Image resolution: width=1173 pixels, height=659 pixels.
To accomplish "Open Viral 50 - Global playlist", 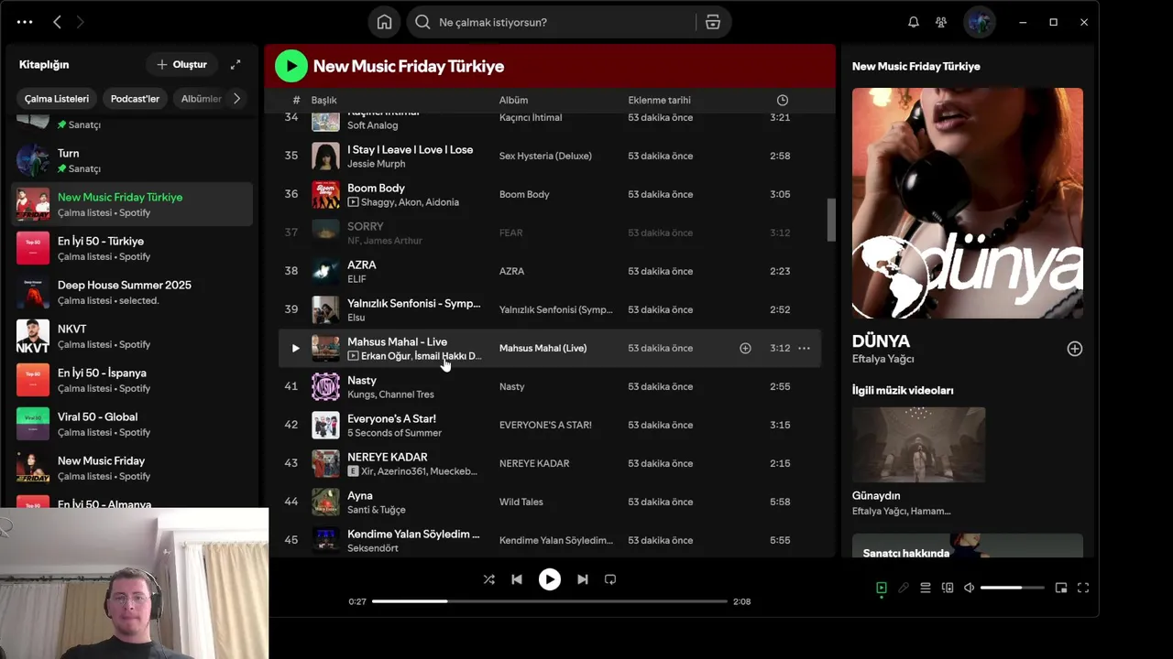I will pos(132,424).
